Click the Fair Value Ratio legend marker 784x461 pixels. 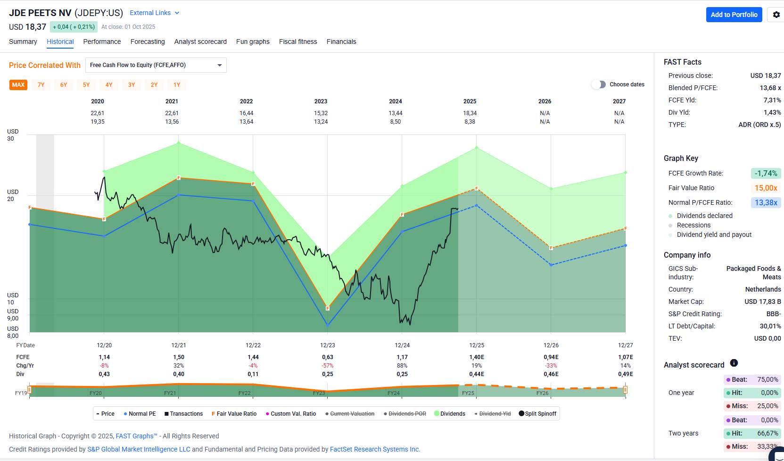(213, 414)
